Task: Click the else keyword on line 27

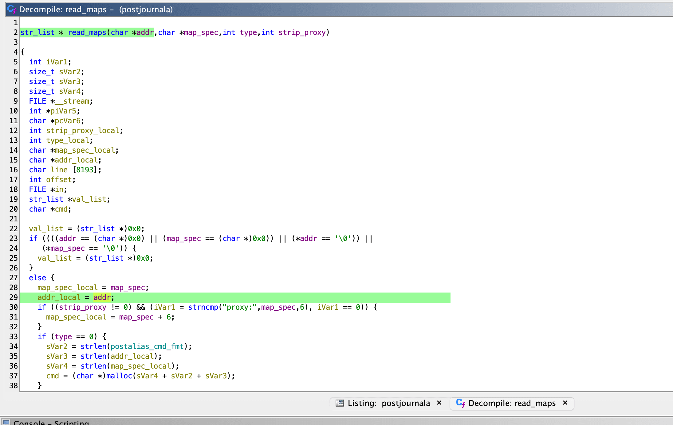Action: (37, 278)
